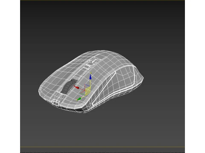Image resolution: width=205 pixels, height=153 pixels.
Task: Select the blue Z-axis arrow of the gizmo
Action: point(90,76)
